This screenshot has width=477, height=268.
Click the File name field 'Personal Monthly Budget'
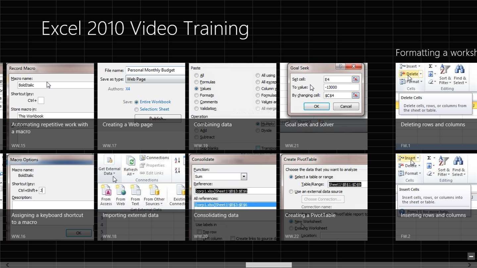(x=155, y=70)
